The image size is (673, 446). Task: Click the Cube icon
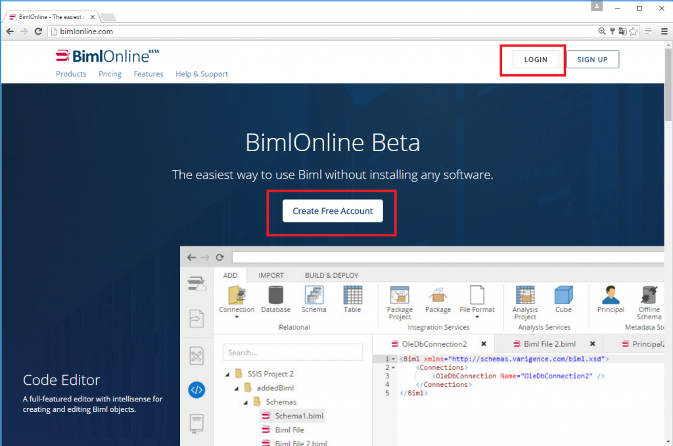563,296
